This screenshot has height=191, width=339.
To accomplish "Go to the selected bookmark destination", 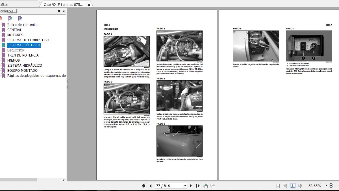I will coord(20,18).
